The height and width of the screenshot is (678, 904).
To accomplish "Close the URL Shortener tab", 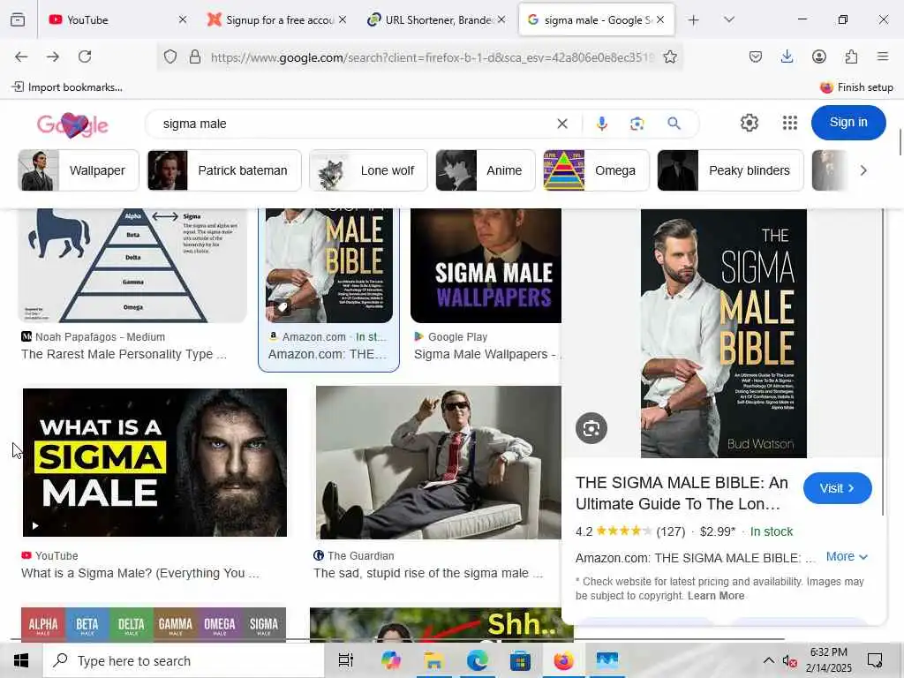I will pyautogui.click(x=501, y=19).
